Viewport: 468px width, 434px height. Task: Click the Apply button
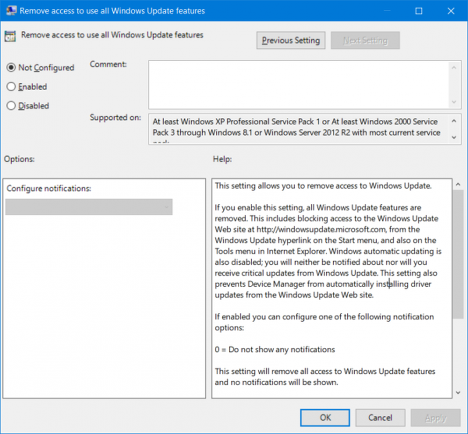(435, 418)
